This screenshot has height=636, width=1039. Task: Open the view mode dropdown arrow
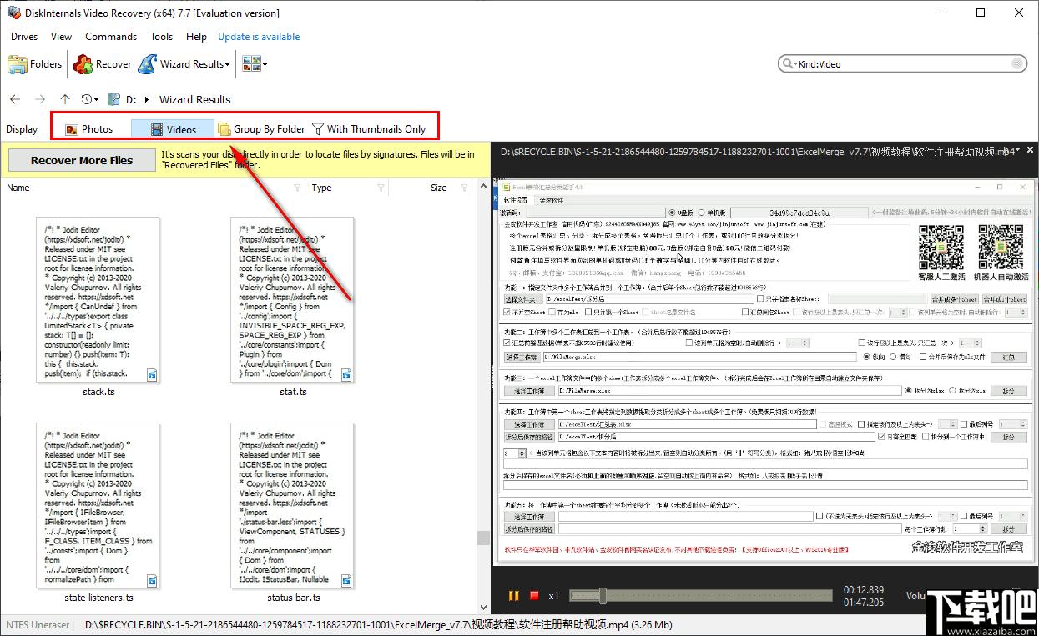pyautogui.click(x=265, y=64)
